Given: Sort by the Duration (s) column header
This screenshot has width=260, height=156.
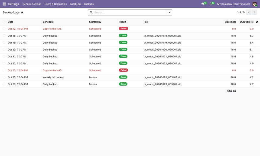Looking at the screenshot, I should 246,22.
